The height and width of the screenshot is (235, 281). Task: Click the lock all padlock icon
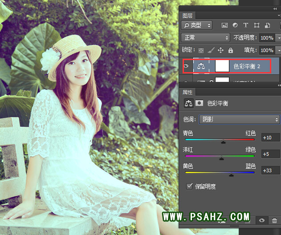pos(230,50)
